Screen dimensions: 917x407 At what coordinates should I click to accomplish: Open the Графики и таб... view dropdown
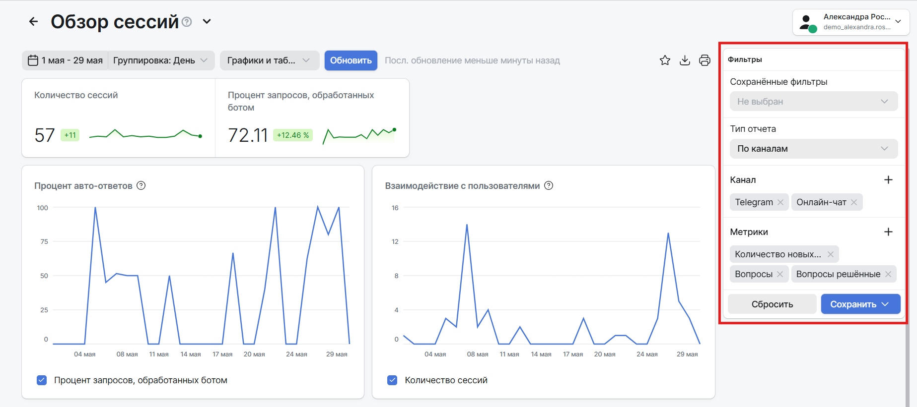pyautogui.click(x=269, y=60)
